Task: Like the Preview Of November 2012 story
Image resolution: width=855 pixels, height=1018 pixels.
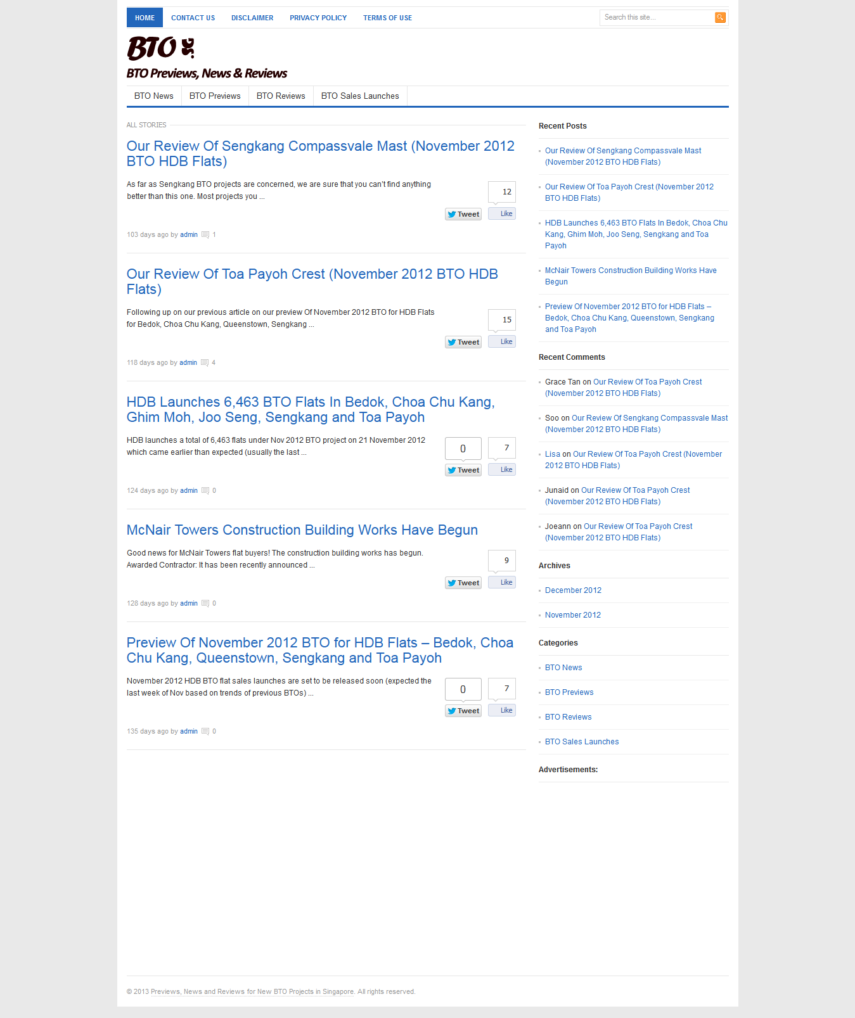Action: point(502,710)
